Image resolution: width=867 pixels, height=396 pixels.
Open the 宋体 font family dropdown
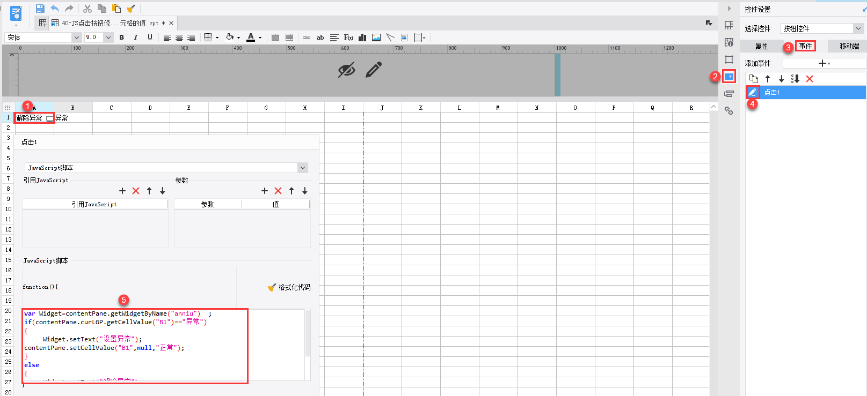click(x=76, y=38)
